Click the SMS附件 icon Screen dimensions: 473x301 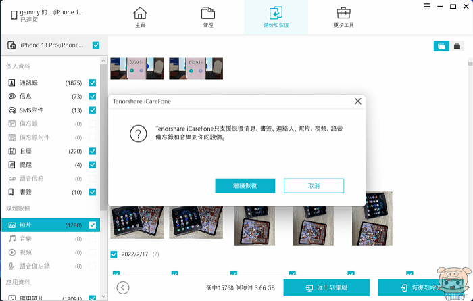click(x=11, y=110)
